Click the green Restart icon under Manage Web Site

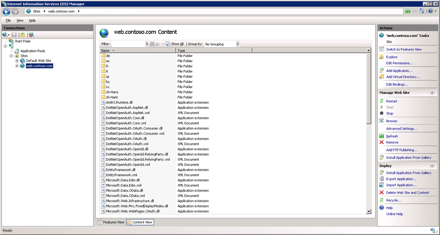coord(382,101)
